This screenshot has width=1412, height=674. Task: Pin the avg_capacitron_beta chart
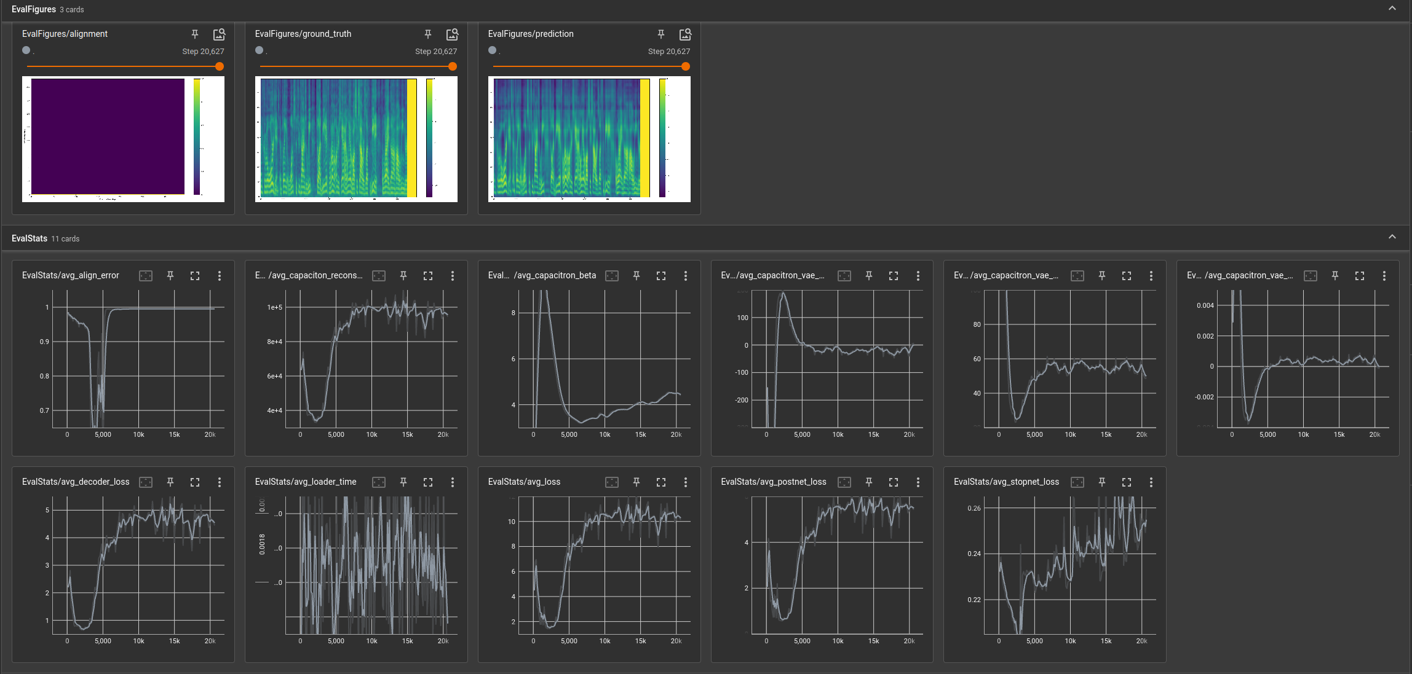(637, 276)
